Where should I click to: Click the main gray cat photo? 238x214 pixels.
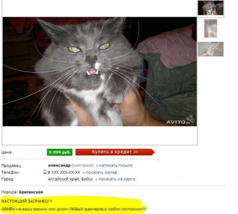(x=99, y=72)
